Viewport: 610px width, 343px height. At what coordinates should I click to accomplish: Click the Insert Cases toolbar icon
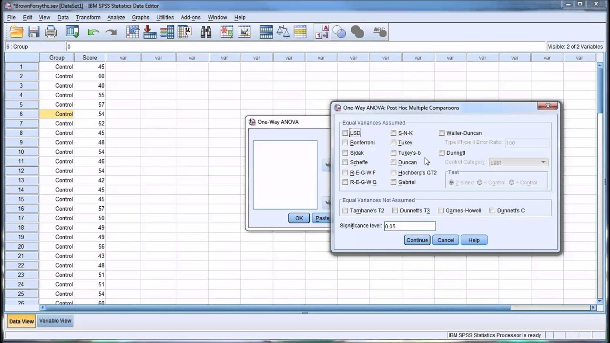(227, 32)
